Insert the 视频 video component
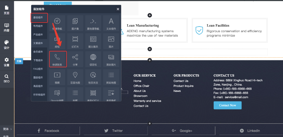 pyautogui.click(x=57, y=77)
